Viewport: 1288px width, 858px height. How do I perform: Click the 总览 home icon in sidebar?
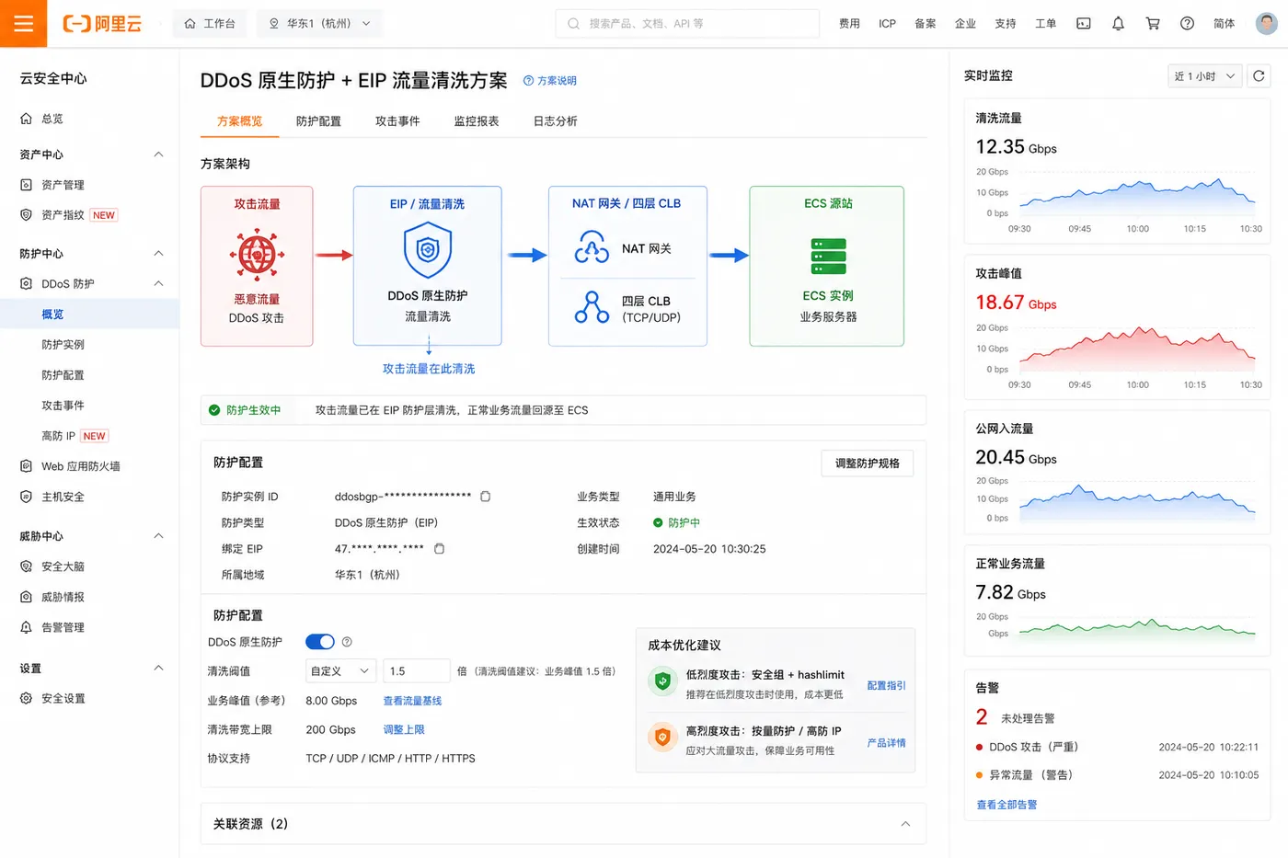[x=26, y=119]
